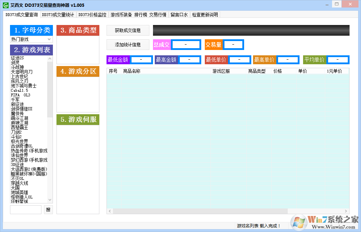Click the 添加统计信息 button

pyautogui.click(x=128, y=45)
